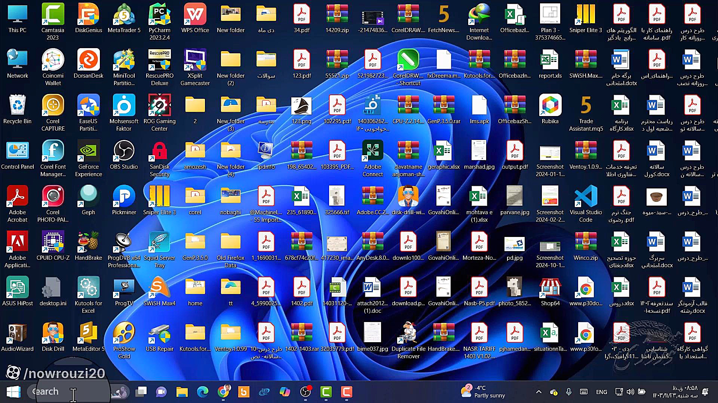Select the Adobe Acrobat desktop icon
The width and height of the screenshot is (718, 403).
point(18,204)
